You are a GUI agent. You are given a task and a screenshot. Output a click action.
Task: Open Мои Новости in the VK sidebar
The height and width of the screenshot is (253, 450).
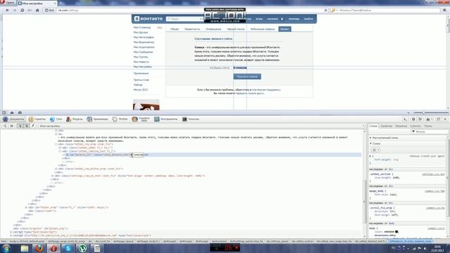coord(141,62)
